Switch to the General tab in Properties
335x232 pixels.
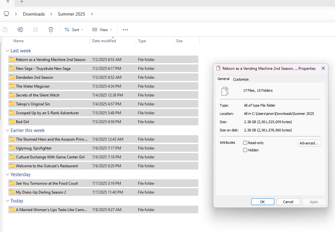click(x=223, y=79)
